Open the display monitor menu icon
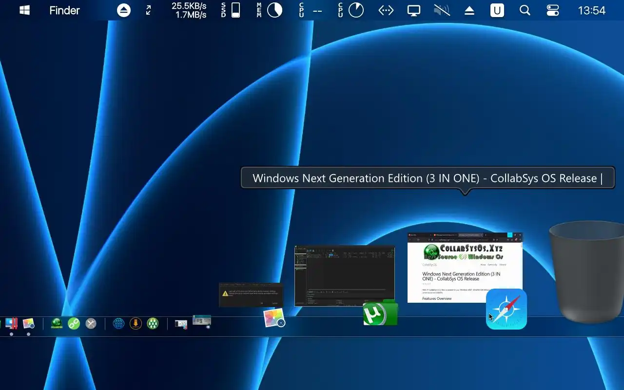The image size is (624, 390). [x=414, y=10]
